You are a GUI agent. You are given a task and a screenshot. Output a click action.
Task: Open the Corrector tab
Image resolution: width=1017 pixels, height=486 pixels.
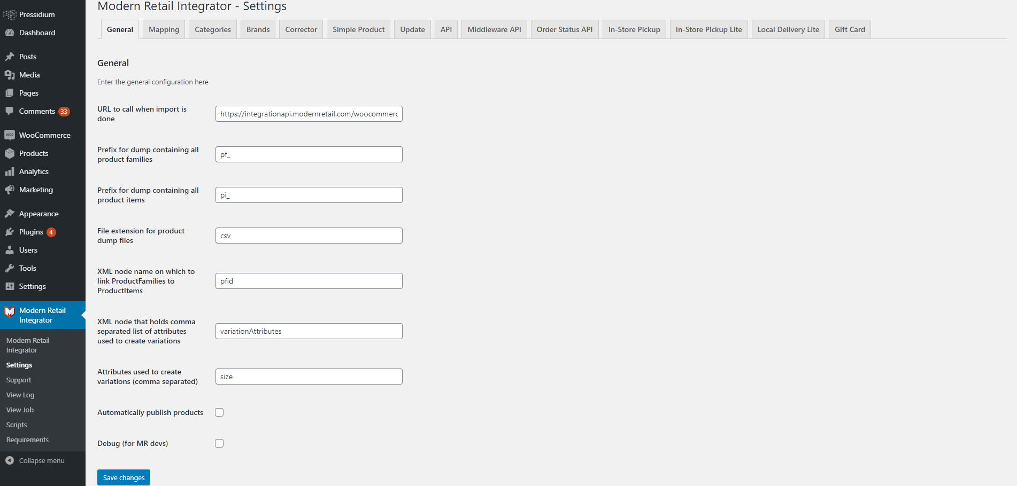(x=301, y=29)
